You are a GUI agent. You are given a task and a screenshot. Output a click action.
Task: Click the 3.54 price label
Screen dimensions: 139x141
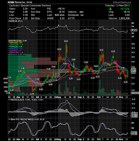pyautogui.click(x=96, y=66)
